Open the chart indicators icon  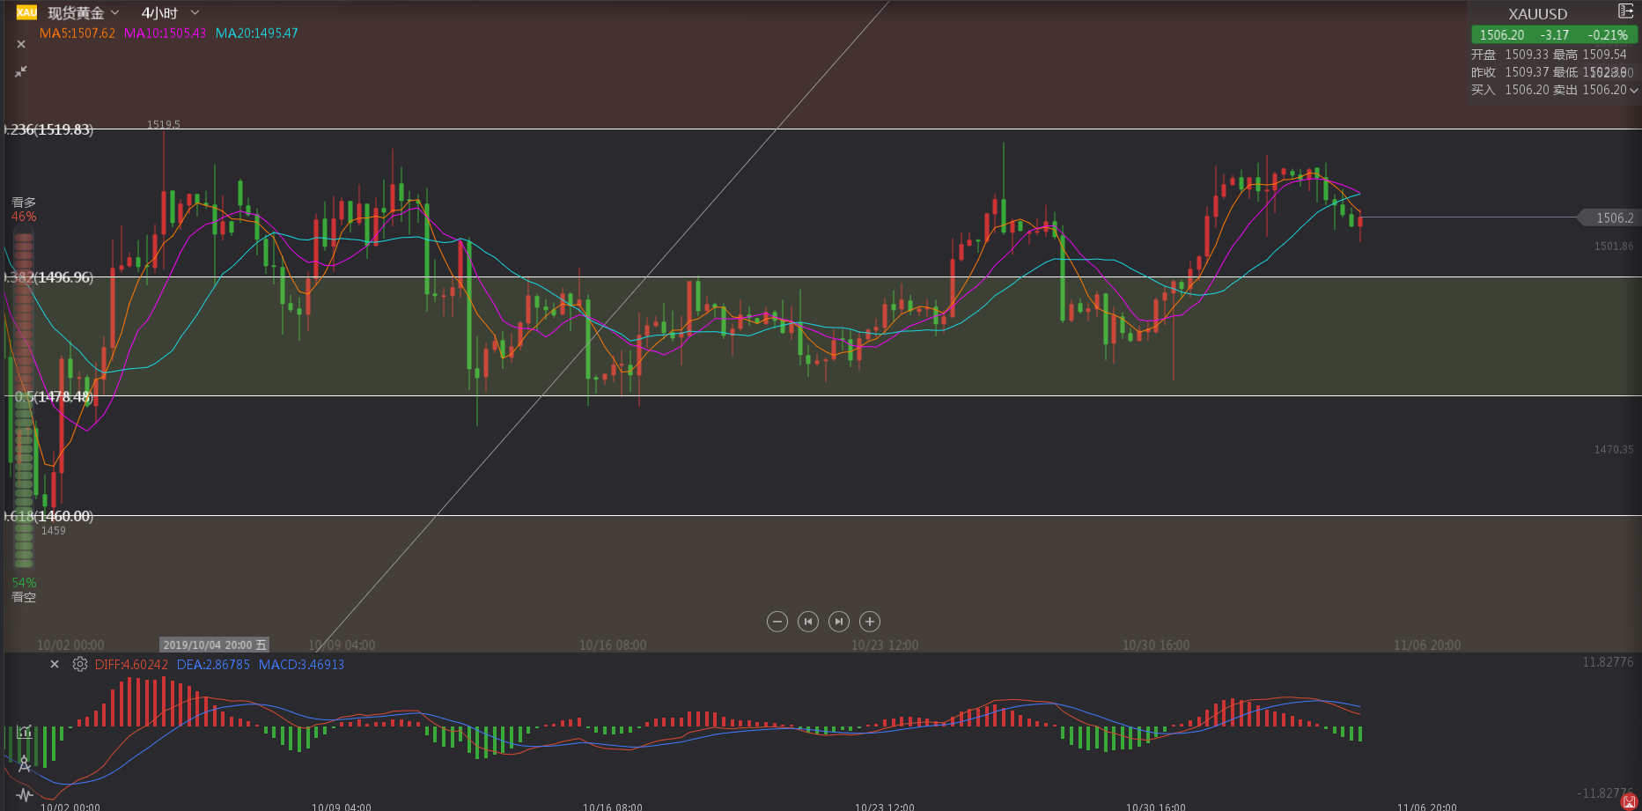click(25, 732)
